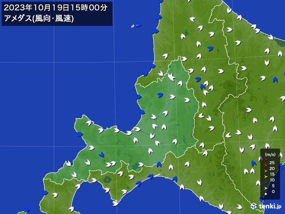Click the (m/s) unit label in legend
The height and width of the screenshot is (214, 285).
pos(270,155)
